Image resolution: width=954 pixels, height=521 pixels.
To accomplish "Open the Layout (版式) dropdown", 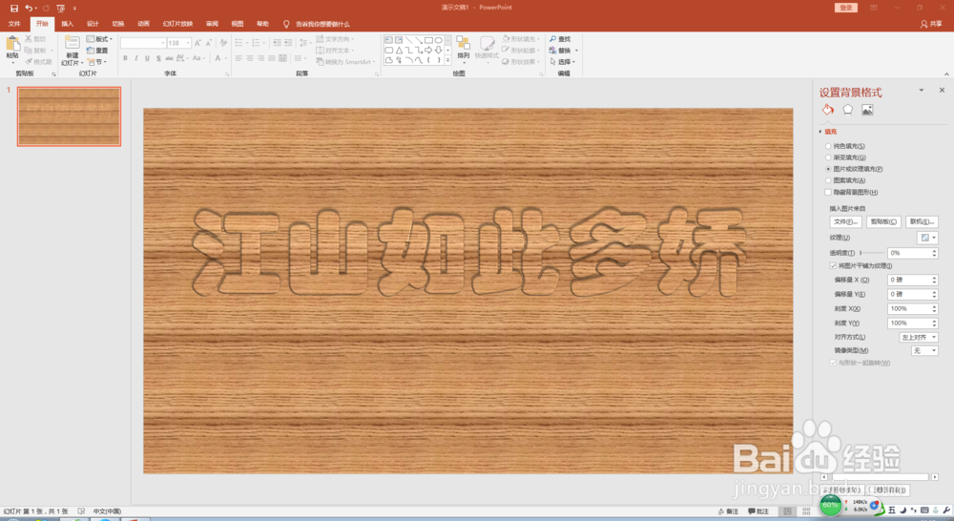I will coord(100,39).
